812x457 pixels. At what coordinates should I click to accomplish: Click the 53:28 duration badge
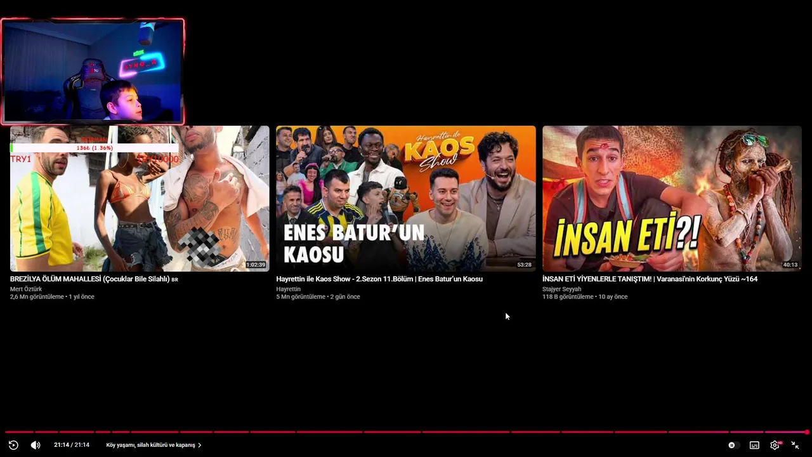(x=524, y=265)
